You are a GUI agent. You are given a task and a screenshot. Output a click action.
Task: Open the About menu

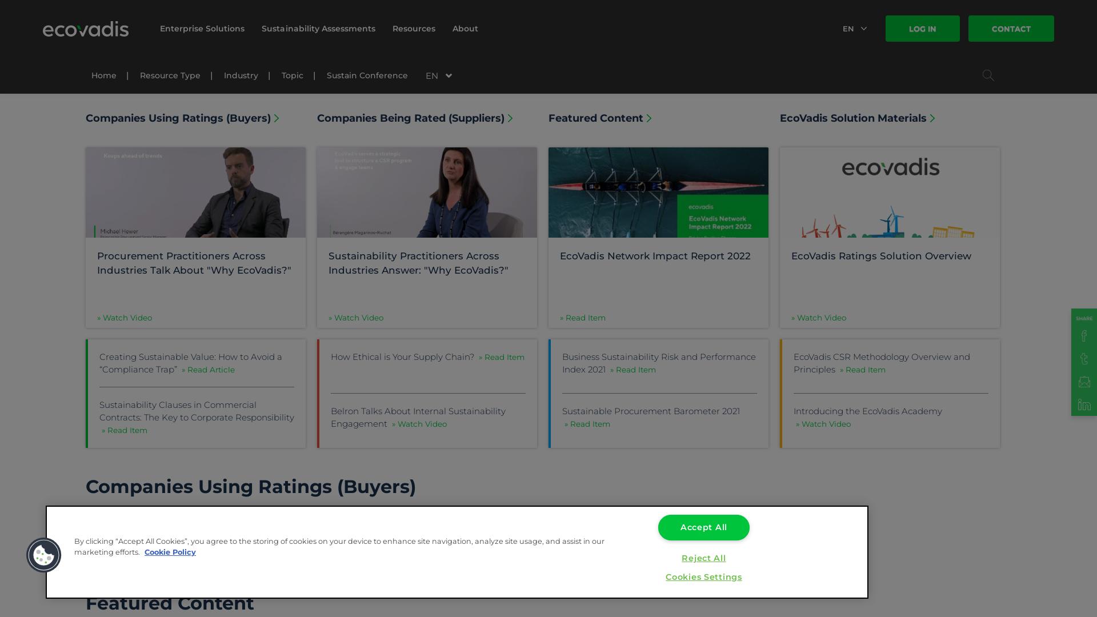click(465, 29)
